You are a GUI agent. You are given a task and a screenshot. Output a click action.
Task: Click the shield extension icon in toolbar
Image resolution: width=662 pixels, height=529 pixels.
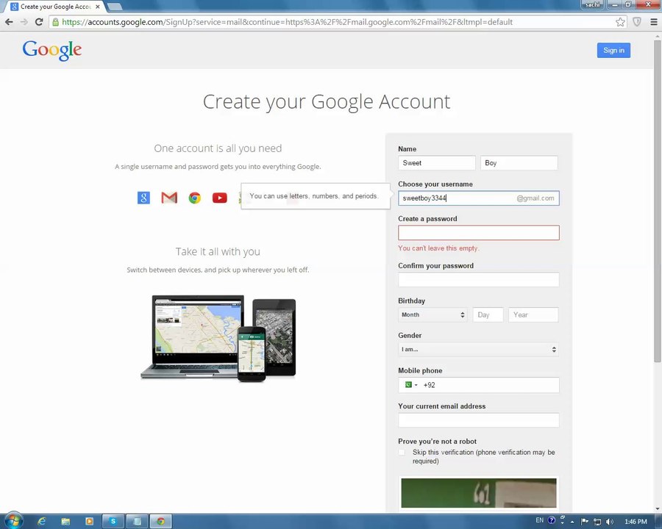click(x=637, y=22)
